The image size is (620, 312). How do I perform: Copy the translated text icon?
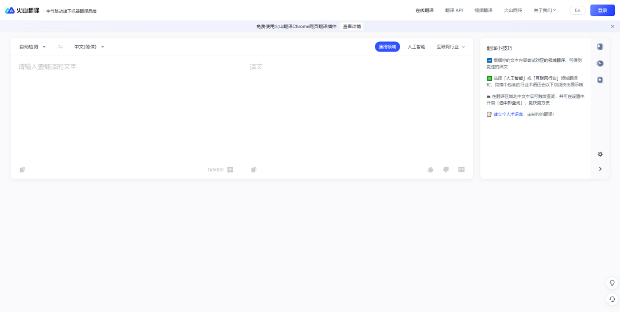pyautogui.click(x=254, y=169)
